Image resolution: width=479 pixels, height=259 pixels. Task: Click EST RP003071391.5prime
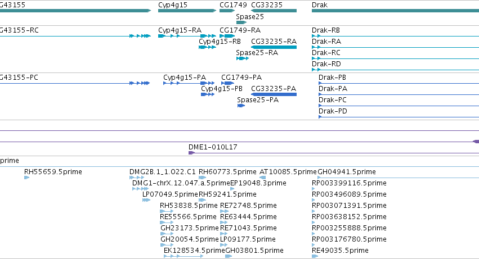349,206
